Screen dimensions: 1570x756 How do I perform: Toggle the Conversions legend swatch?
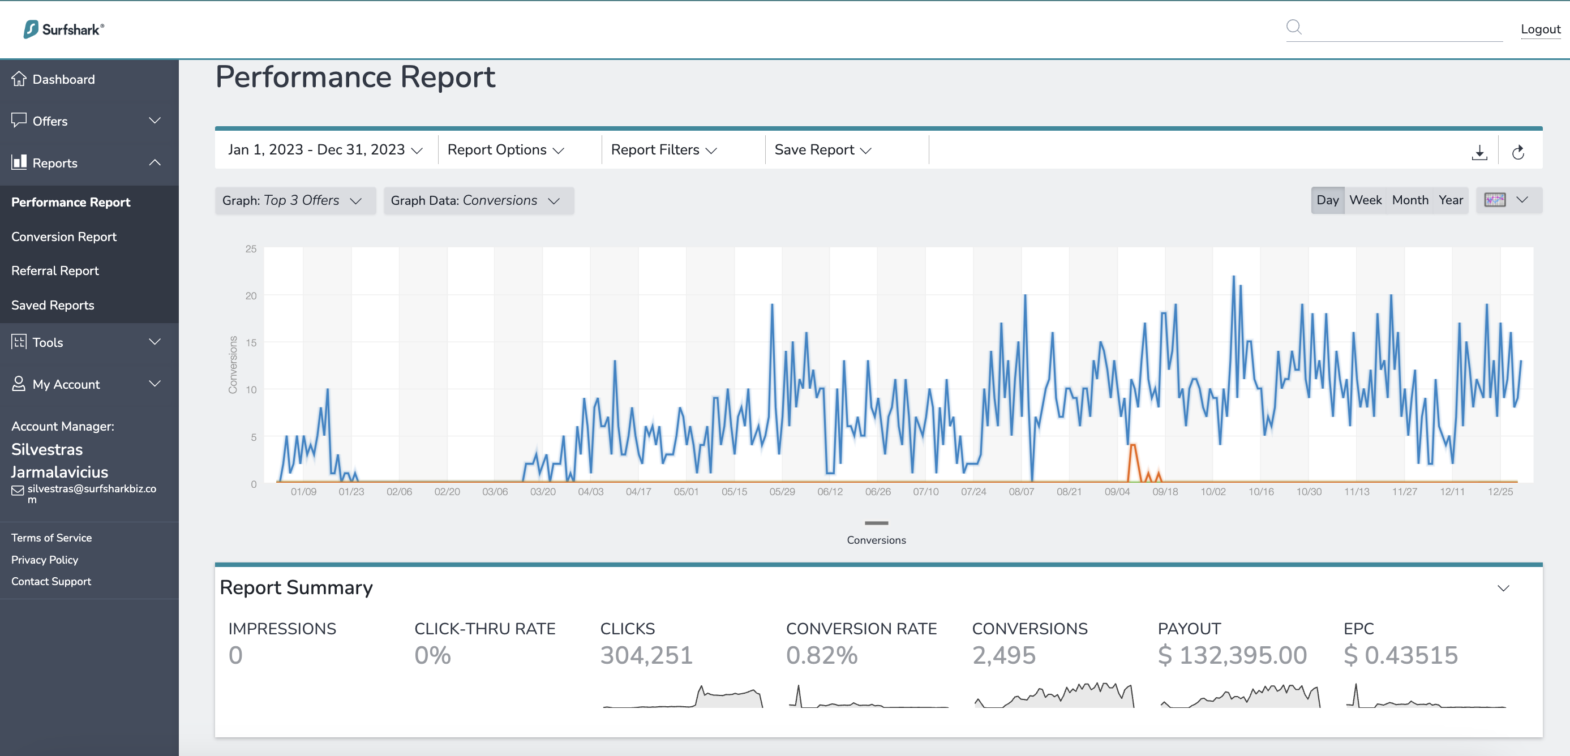click(877, 523)
